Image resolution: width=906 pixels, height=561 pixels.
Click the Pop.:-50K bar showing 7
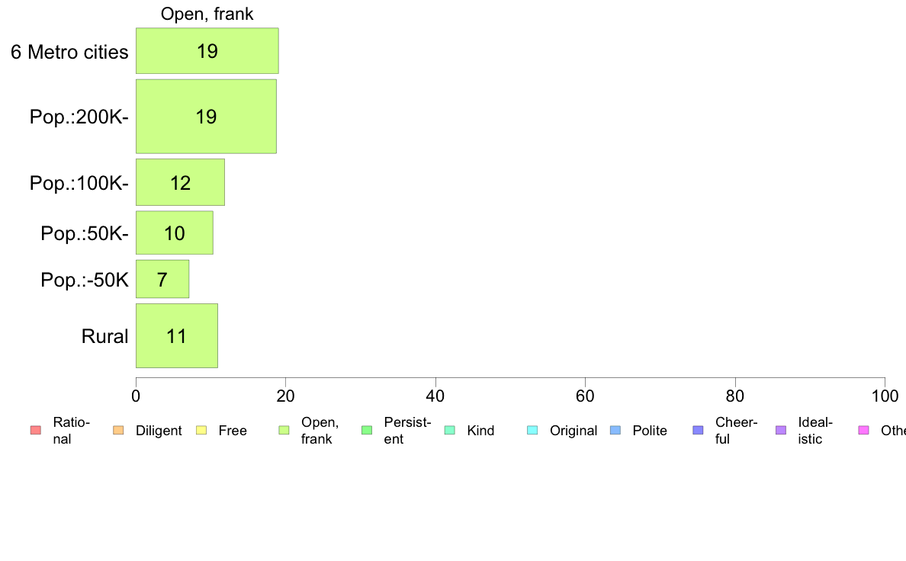[162, 280]
